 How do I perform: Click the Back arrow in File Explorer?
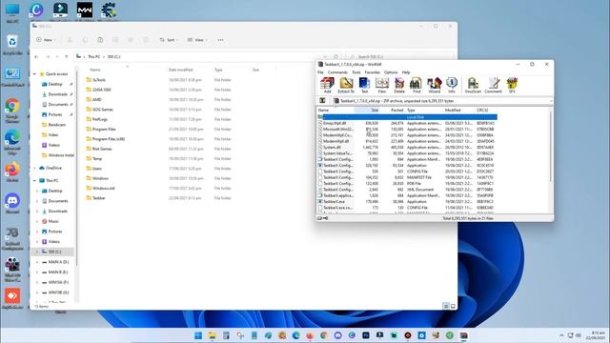tap(36, 57)
